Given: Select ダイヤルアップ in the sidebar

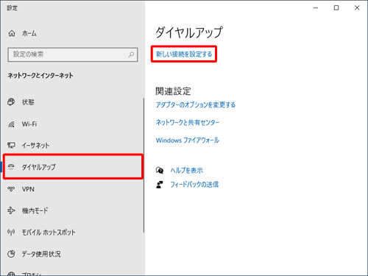Looking at the screenshot, I should pyautogui.click(x=73, y=167).
